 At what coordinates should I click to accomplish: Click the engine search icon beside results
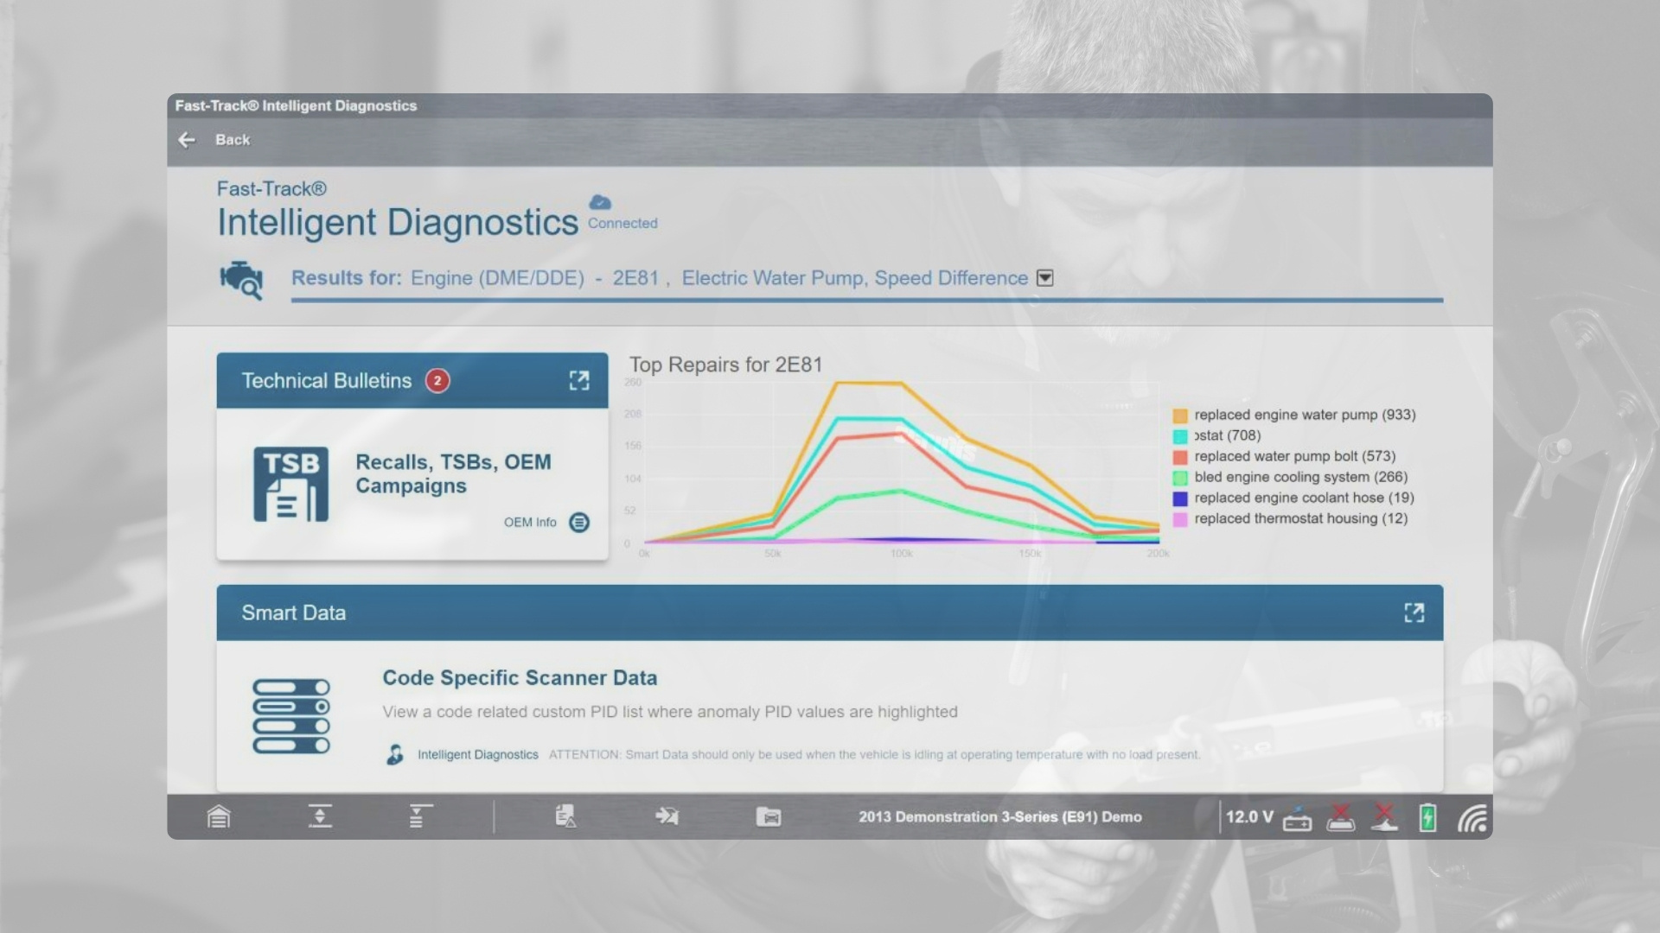(x=241, y=280)
